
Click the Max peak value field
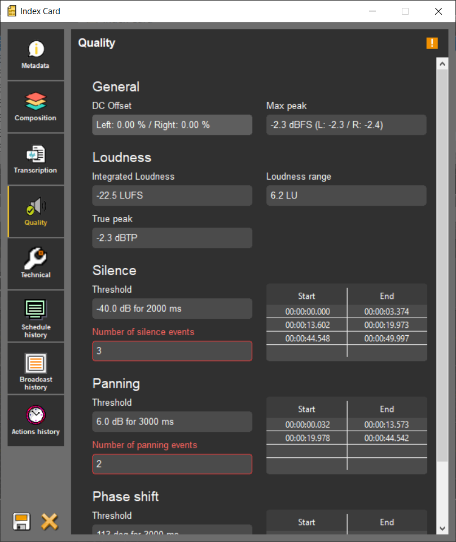point(346,125)
